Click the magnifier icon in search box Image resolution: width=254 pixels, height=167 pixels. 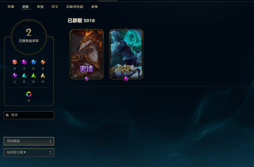pyautogui.click(x=7, y=115)
